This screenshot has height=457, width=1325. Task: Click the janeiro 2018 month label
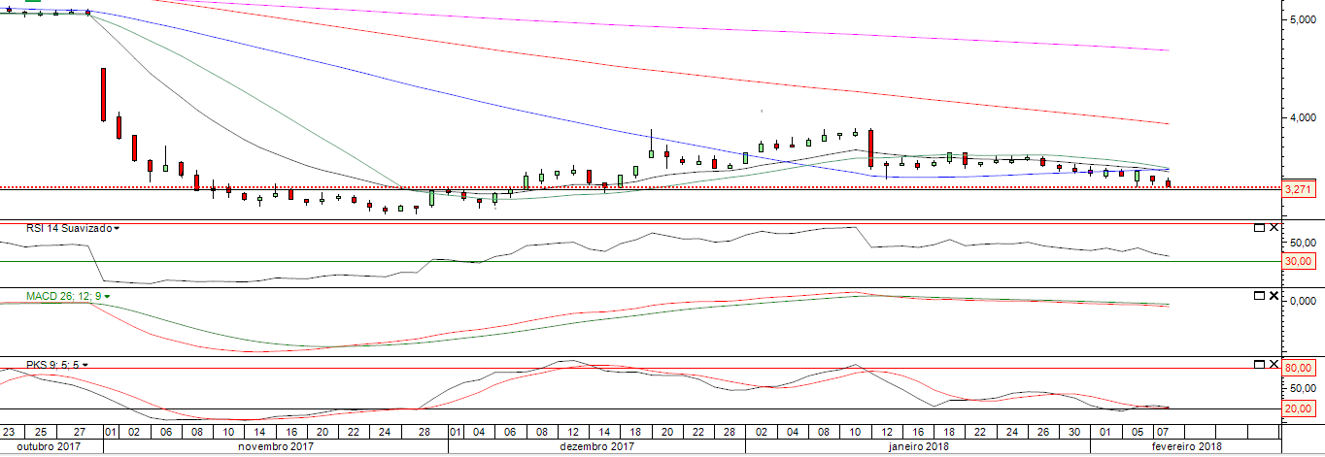click(x=917, y=446)
